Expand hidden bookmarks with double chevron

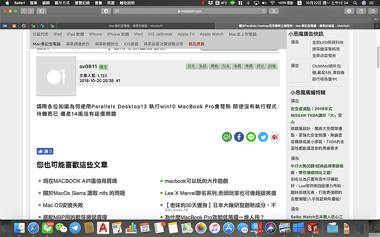click(376, 19)
